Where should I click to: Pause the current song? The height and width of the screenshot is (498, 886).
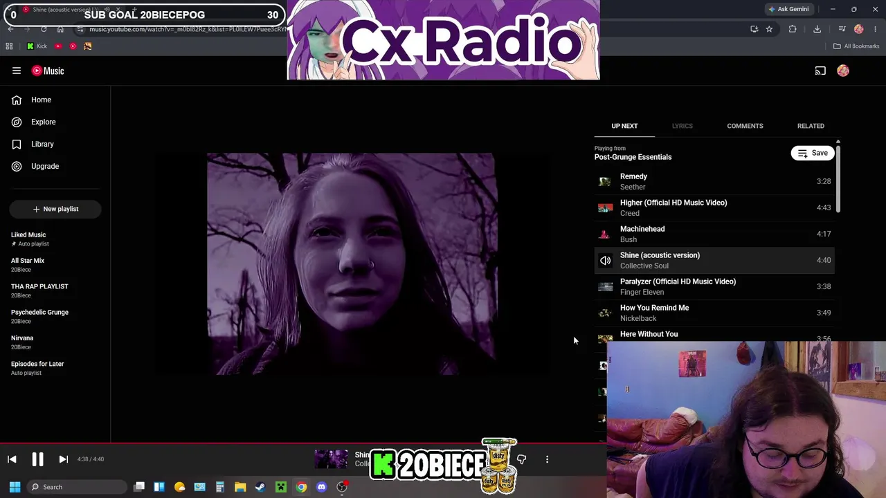(x=37, y=459)
